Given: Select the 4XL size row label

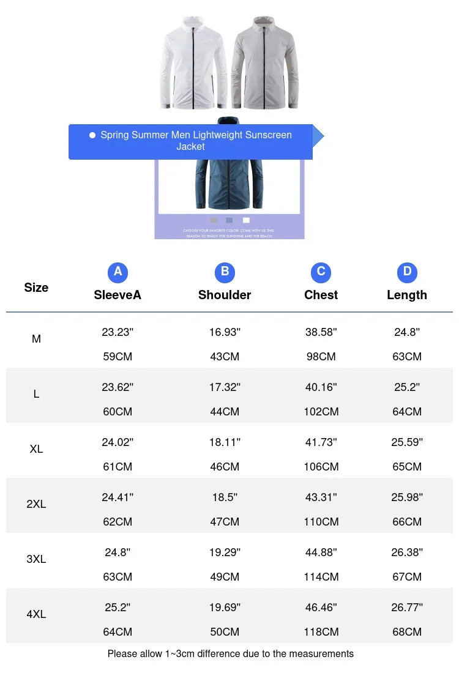Looking at the screenshot, I should 36,614.
